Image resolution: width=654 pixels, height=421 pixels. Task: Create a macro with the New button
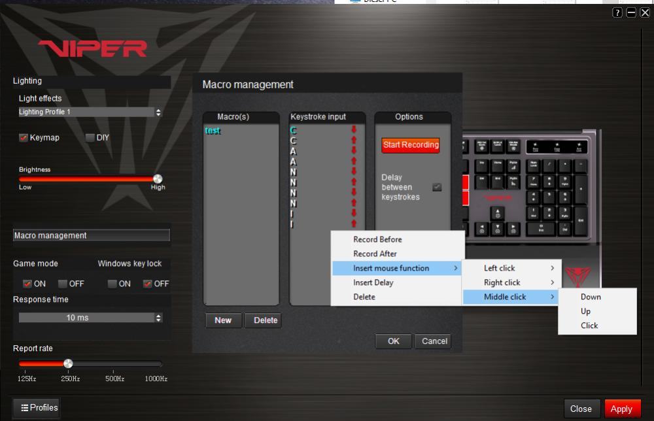point(223,320)
